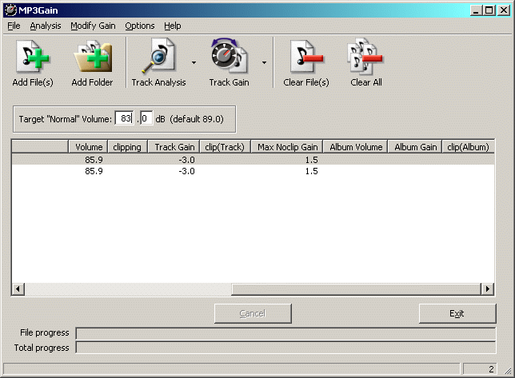The height and width of the screenshot is (378, 515).
Task: Click the Clear File(s) icon
Action: point(306,57)
